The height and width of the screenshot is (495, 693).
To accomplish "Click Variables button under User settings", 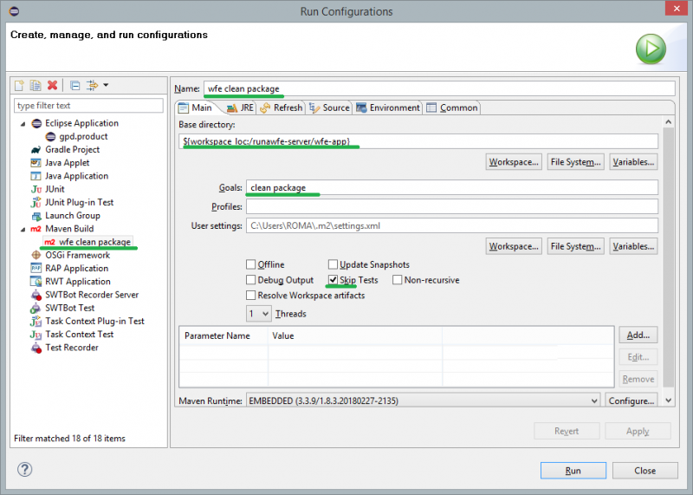I will (633, 246).
